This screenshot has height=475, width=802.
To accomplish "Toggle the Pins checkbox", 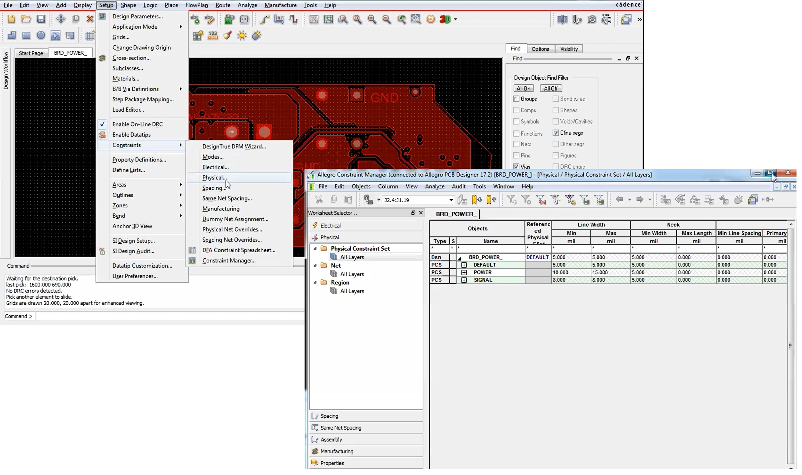I will [516, 155].
